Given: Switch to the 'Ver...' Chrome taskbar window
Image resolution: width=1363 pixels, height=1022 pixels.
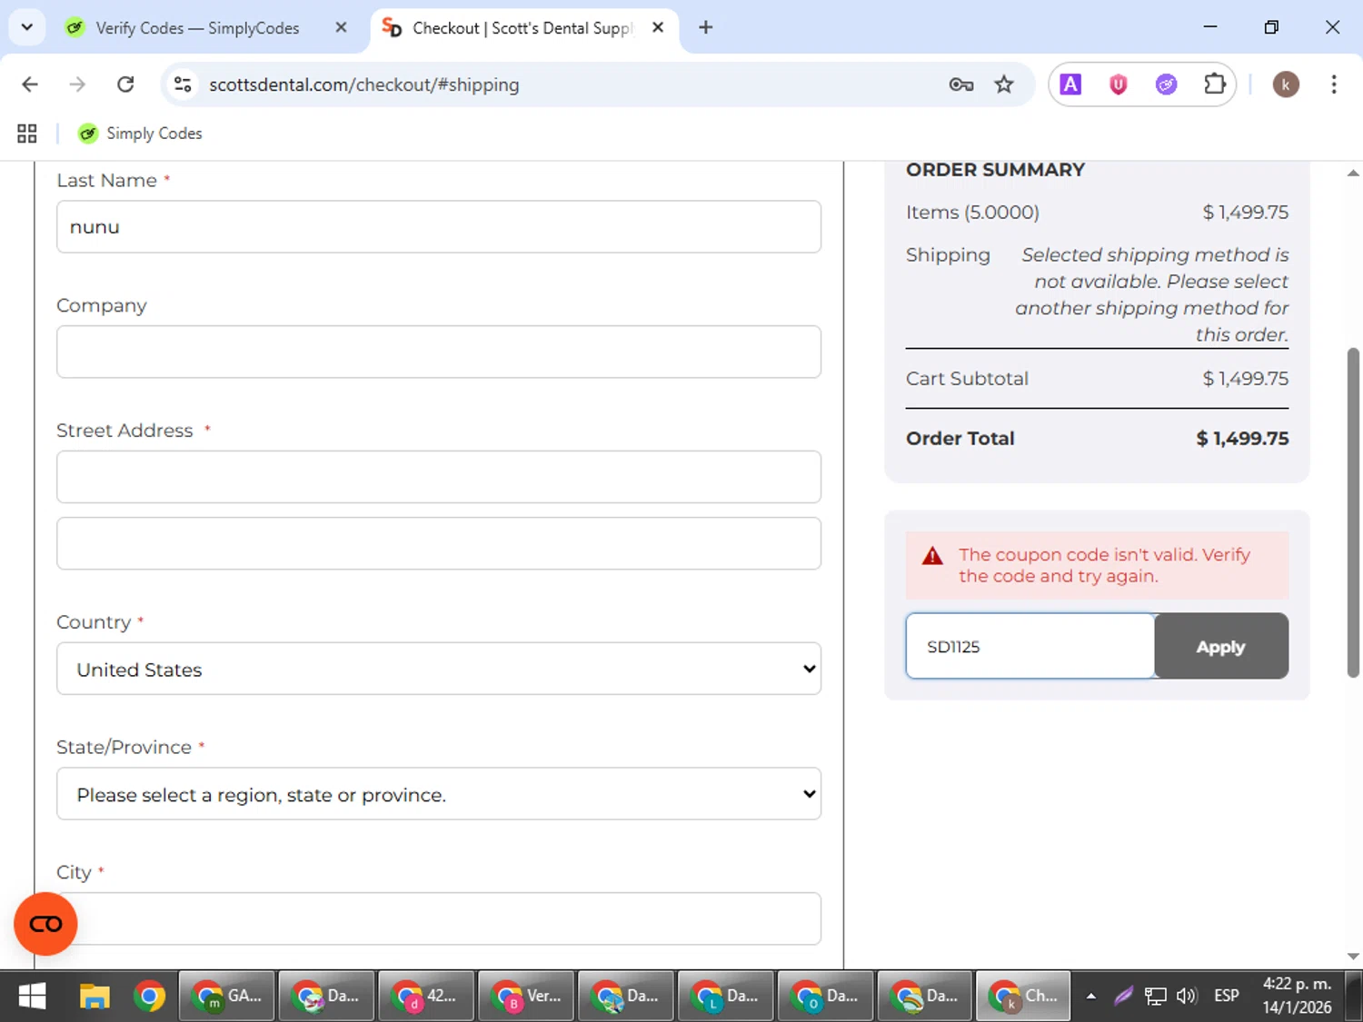Looking at the screenshot, I should (x=526, y=997).
